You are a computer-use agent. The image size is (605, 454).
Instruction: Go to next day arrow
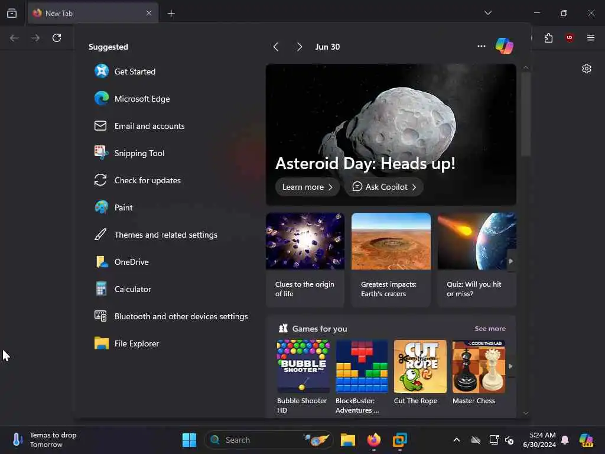299,47
